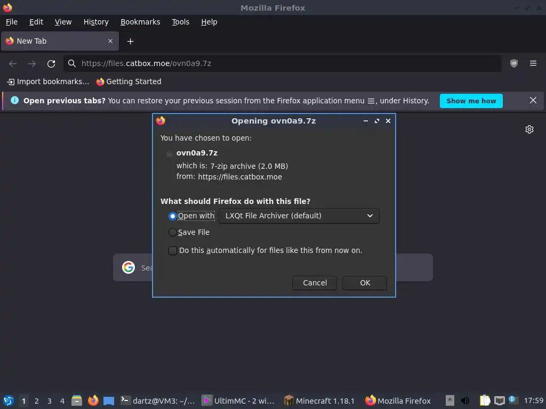This screenshot has width=546, height=409.
Task: Open the Help menu
Action: click(209, 22)
